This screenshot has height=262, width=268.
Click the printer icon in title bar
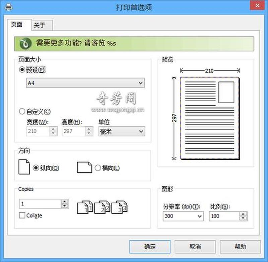pos(8,7)
